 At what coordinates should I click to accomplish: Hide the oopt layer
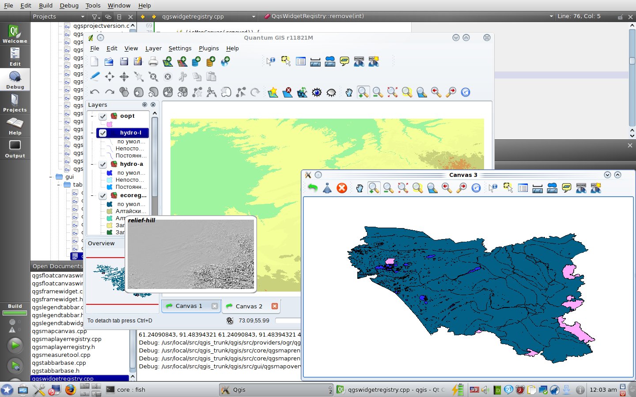pyautogui.click(x=102, y=116)
